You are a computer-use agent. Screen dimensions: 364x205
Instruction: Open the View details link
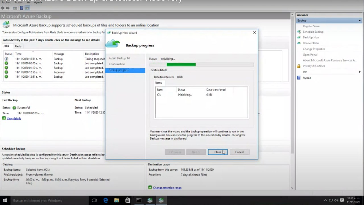tap(14, 118)
